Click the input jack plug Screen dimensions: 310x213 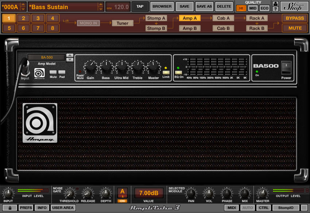(25, 68)
